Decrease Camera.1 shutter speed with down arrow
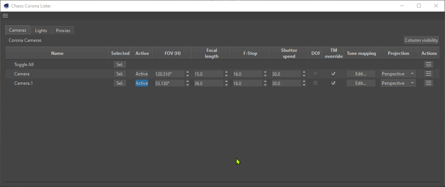The width and height of the screenshot is (445, 187). coord(304,85)
